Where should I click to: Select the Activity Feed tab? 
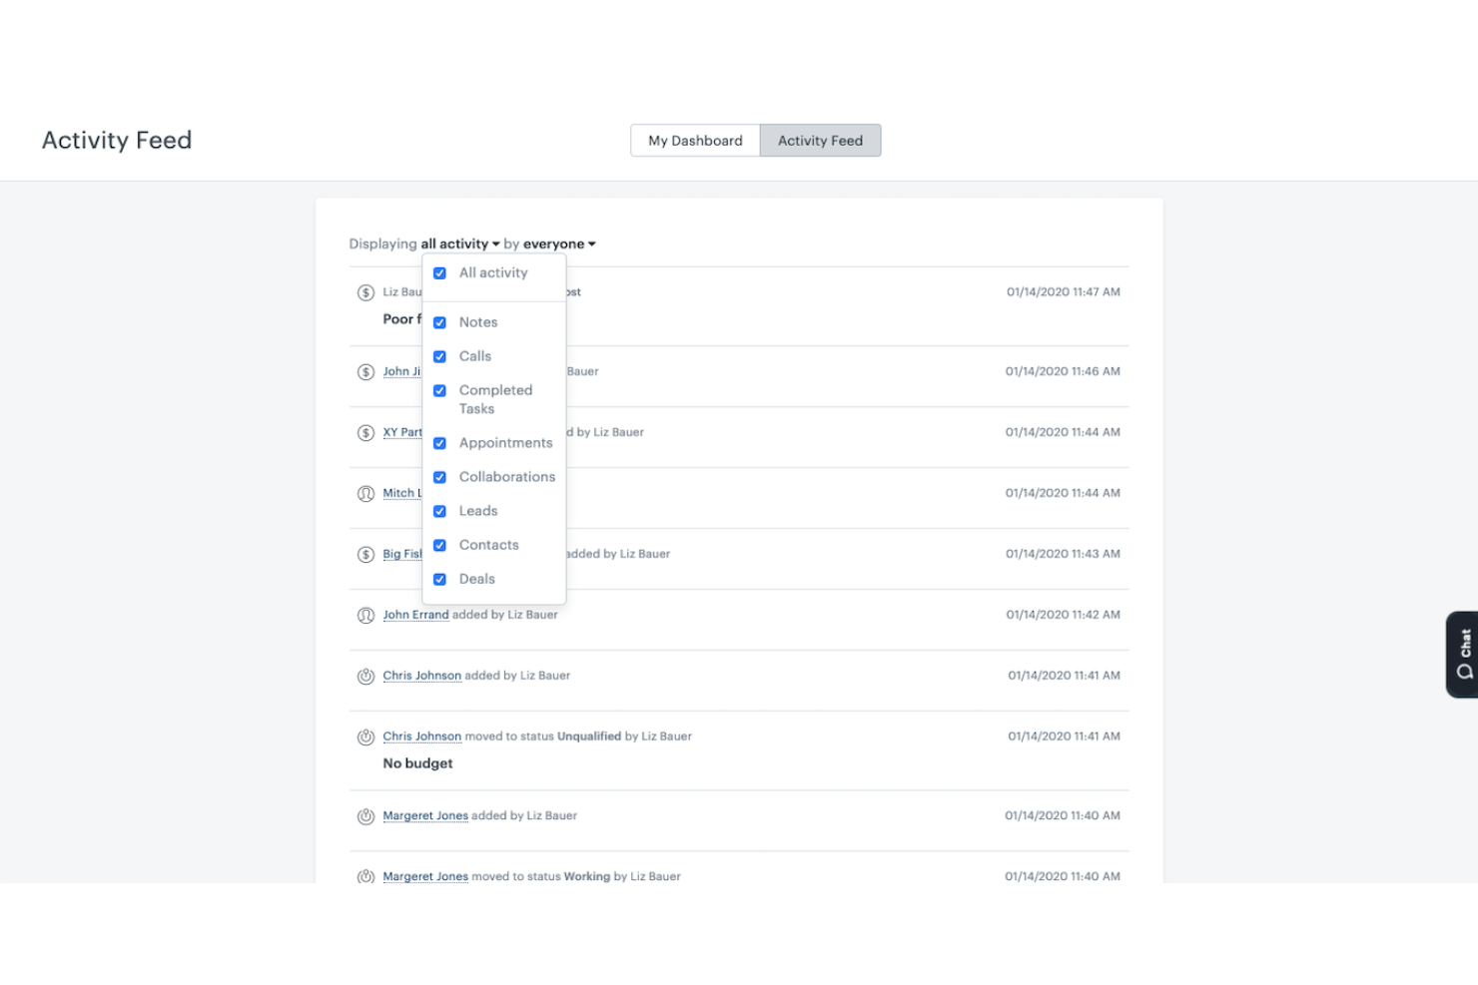click(820, 140)
